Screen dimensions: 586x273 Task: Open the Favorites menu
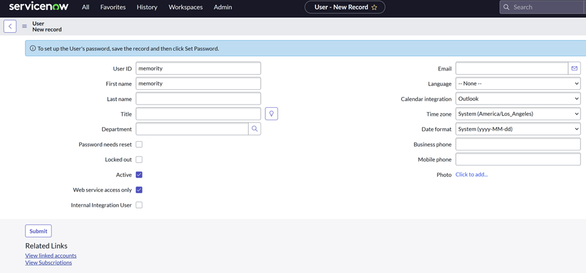pos(113,7)
